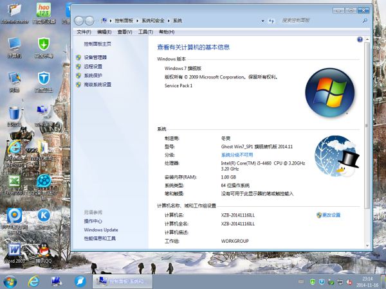The width and height of the screenshot is (386, 289).
Task: Click the search magnifier icon
Action: click(x=365, y=21)
